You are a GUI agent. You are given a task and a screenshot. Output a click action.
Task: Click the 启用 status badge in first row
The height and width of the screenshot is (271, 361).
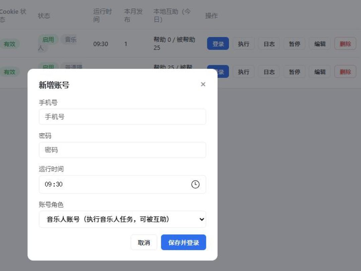coord(48,40)
